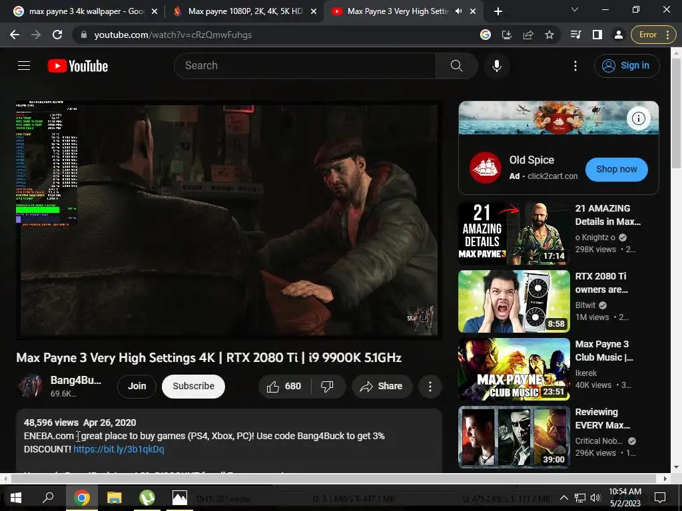Bookmark this page with star icon
Image resolution: width=682 pixels, height=511 pixels.
tap(549, 35)
